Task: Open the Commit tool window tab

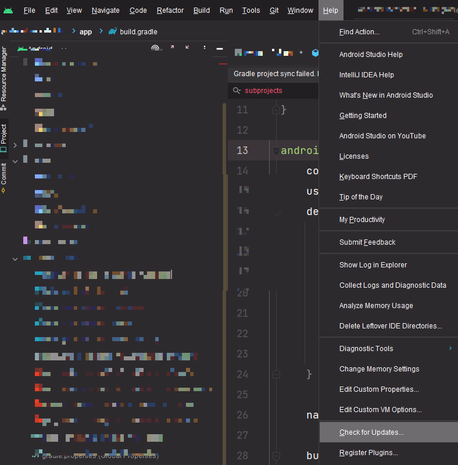Action: click(x=3, y=177)
